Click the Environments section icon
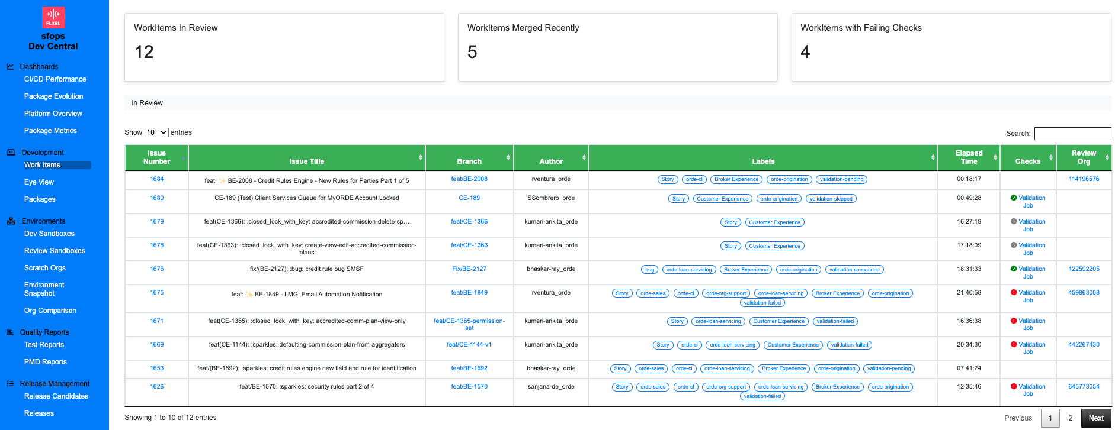This screenshot has width=1115, height=430. click(11, 221)
